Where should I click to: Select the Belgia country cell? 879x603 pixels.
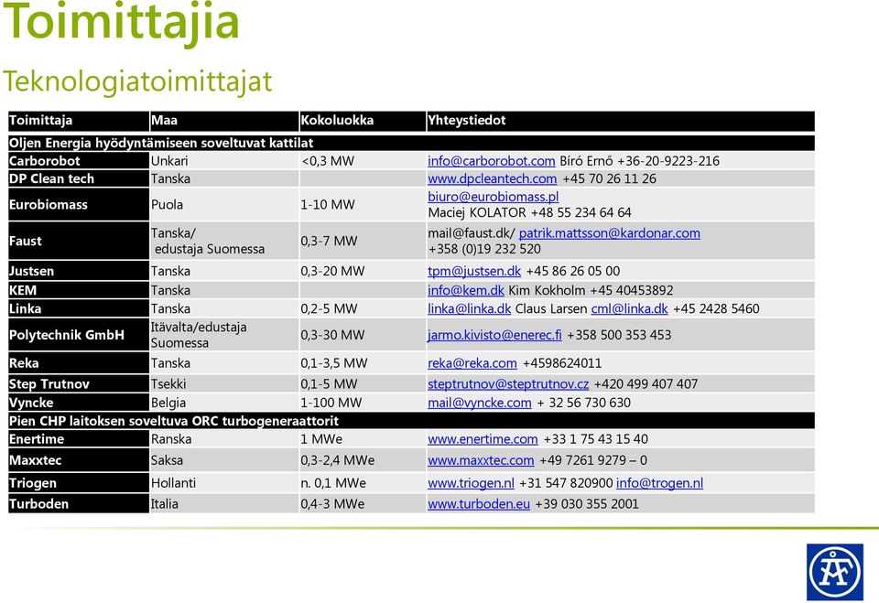pyautogui.click(x=224, y=403)
